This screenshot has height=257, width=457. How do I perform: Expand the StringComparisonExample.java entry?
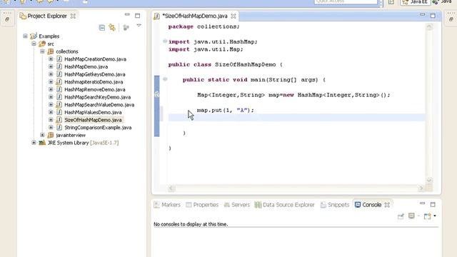click(x=51, y=127)
